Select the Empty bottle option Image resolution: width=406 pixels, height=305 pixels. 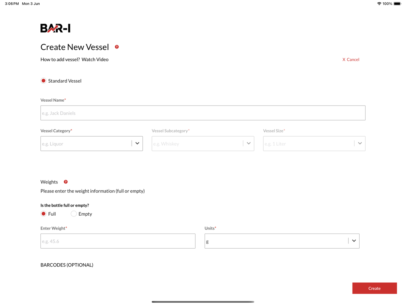pos(74,214)
